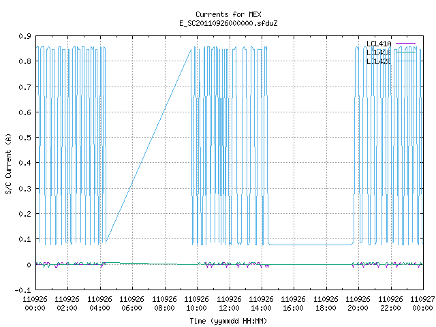Image resolution: width=436 pixels, height=327 pixels.
Task: Click the 110926 02:00 x-axis tick label
Action: [x=67, y=303]
